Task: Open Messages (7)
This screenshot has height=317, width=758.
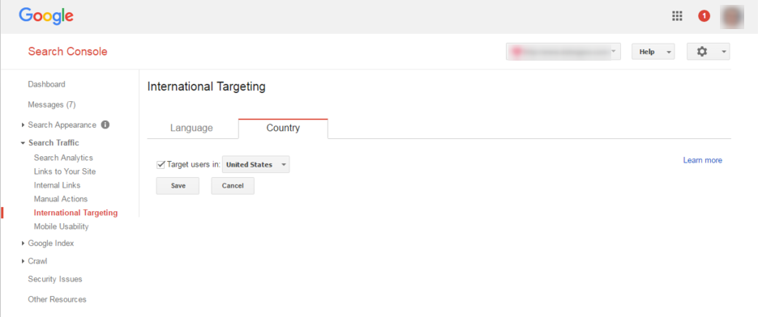Action: pyautogui.click(x=52, y=104)
